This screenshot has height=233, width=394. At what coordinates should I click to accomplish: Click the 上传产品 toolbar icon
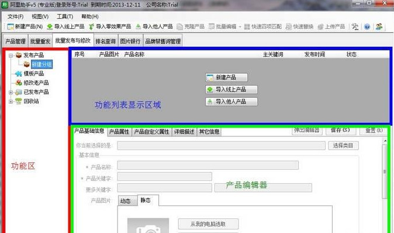[320, 26]
